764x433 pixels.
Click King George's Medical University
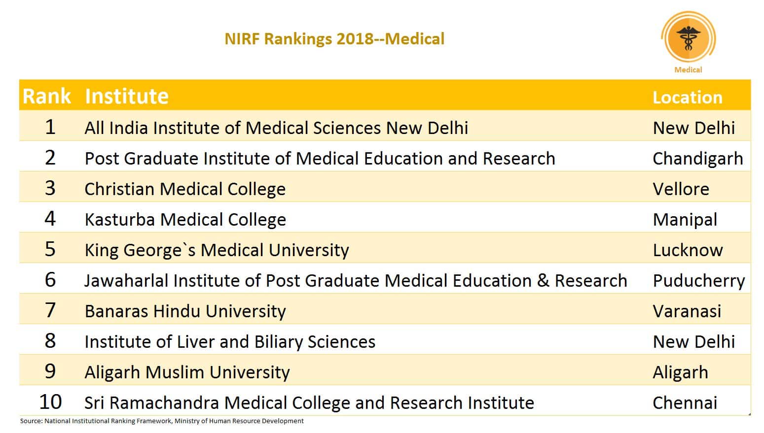click(x=217, y=250)
